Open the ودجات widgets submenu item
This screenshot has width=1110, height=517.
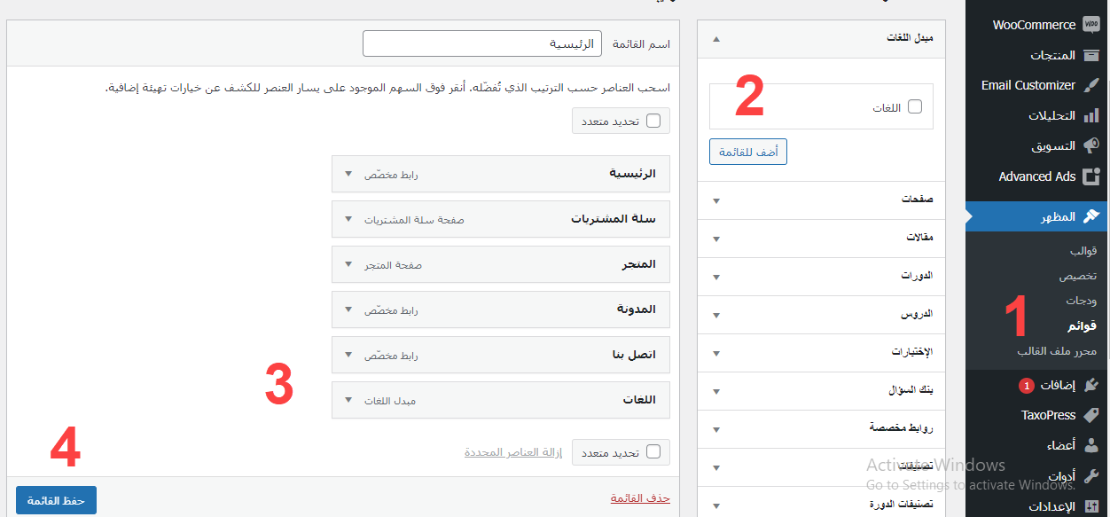[1082, 301]
